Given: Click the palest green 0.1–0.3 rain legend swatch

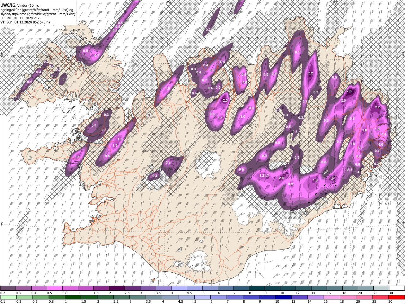Looking at the screenshot, I should [x=8, y=297].
